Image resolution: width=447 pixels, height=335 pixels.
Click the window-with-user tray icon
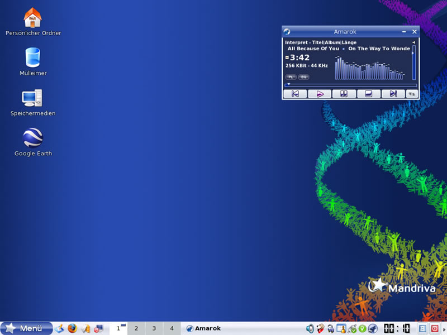coord(341,328)
